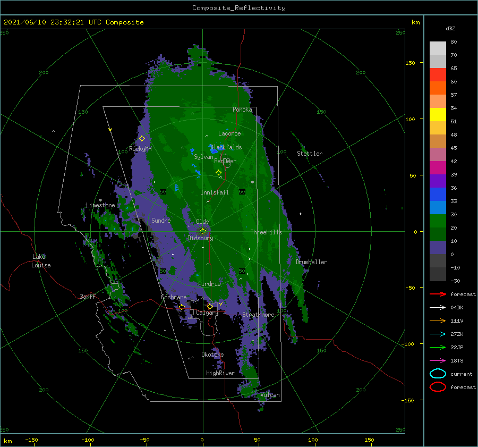478x447 pixels.
Task: Click the Drumheller label on map
Action: click(x=311, y=262)
